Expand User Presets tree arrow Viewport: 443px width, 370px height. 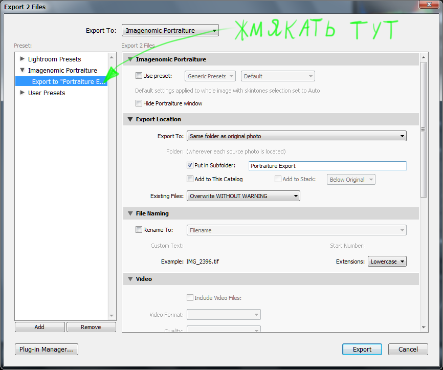pos(23,93)
